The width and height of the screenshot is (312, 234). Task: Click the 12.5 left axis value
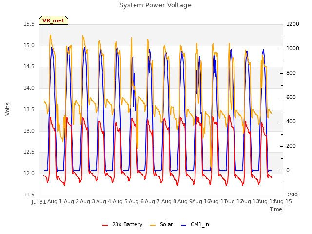click(x=29, y=152)
